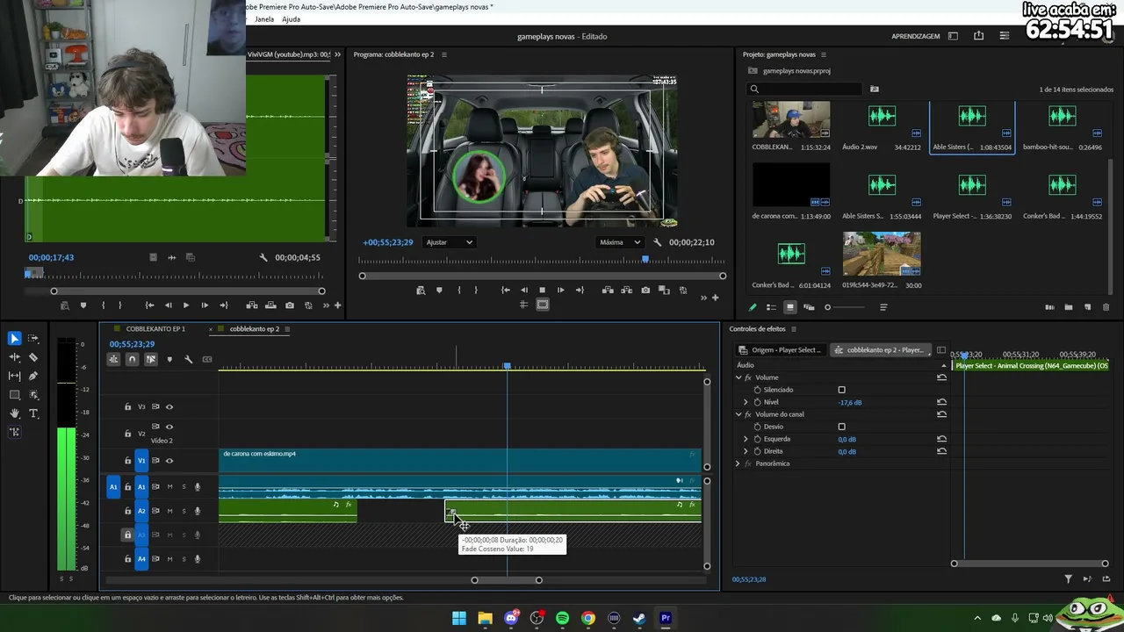Open the Ajuda menu
This screenshot has height=632, width=1124.
291,19
